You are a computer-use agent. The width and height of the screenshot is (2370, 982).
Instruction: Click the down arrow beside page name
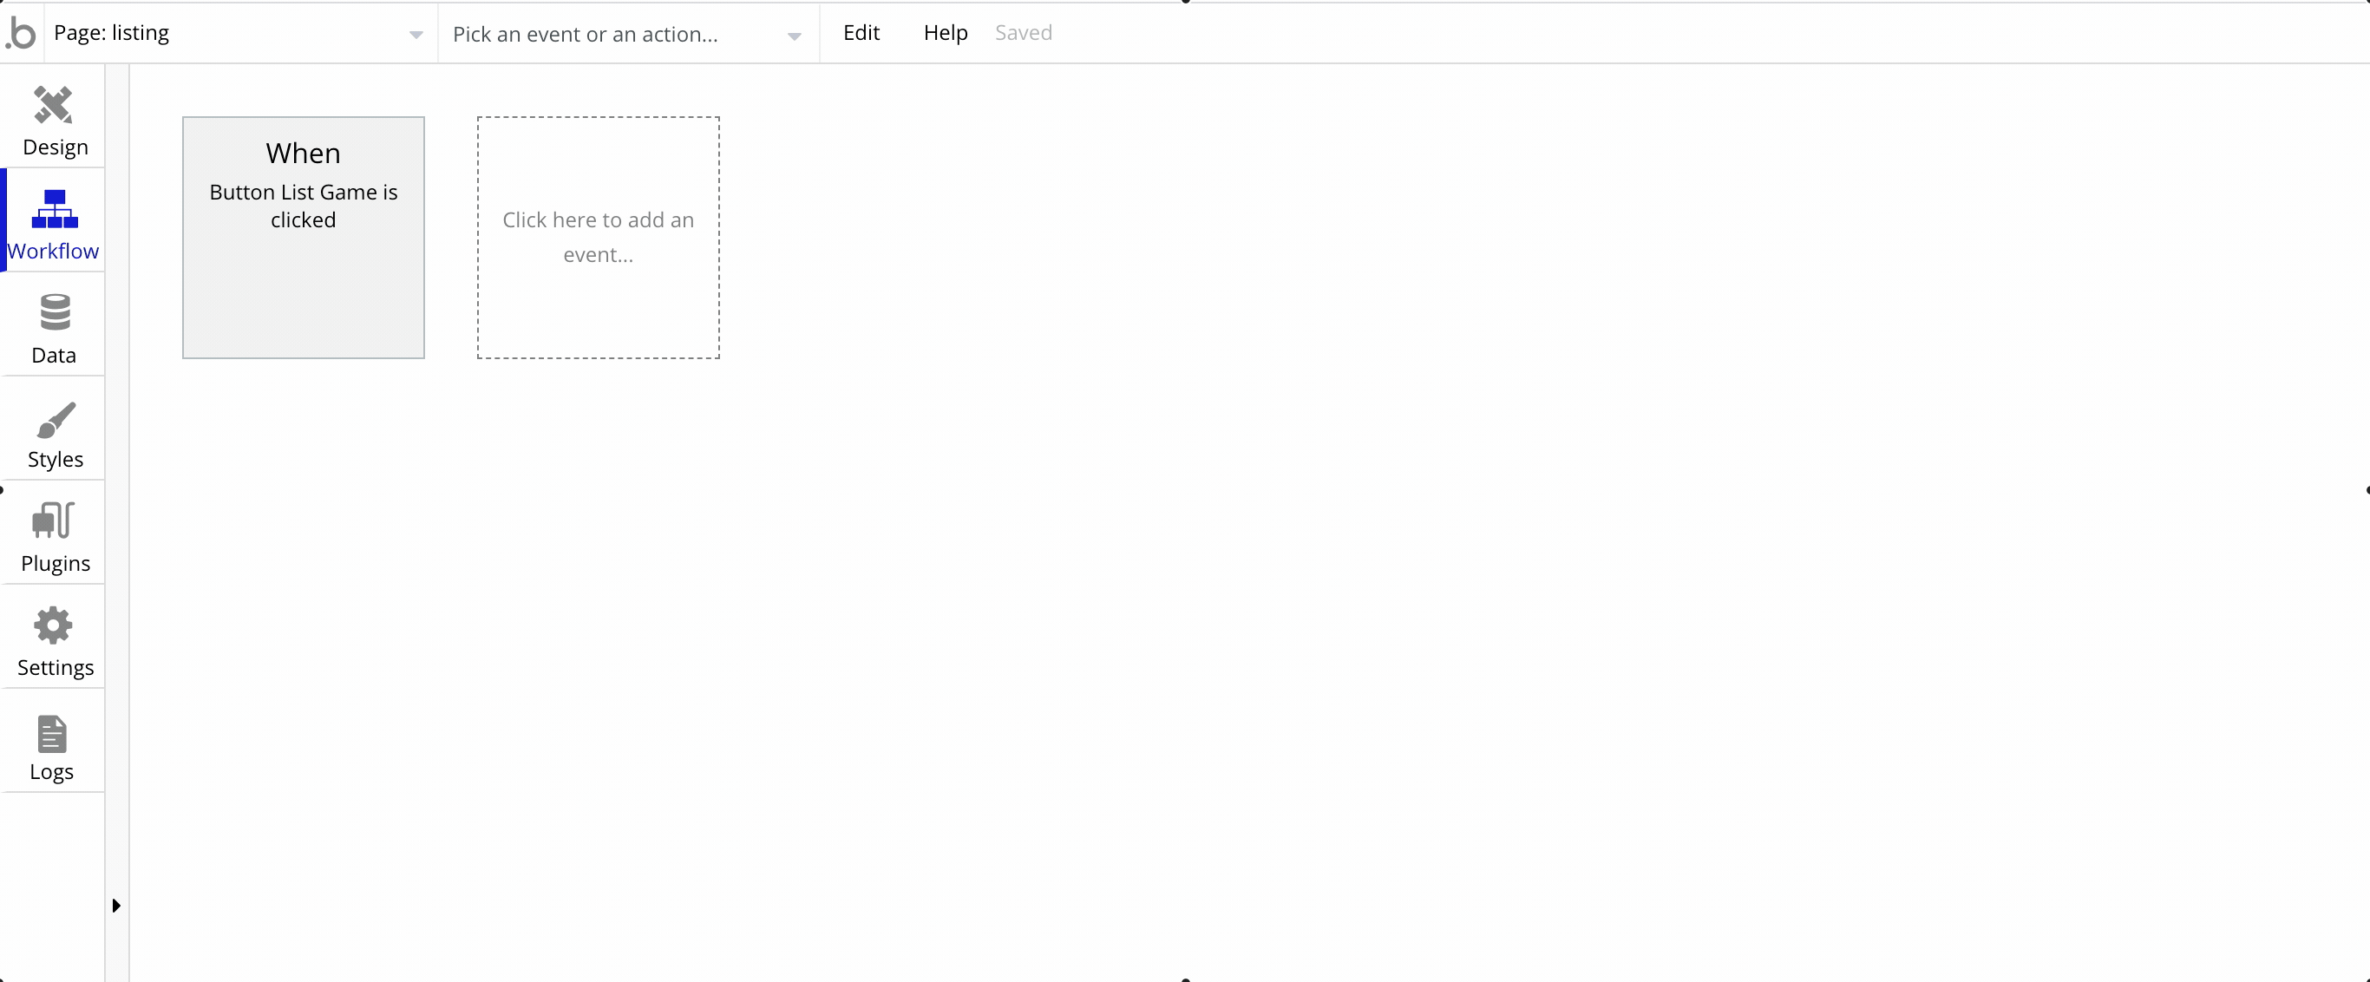[416, 35]
